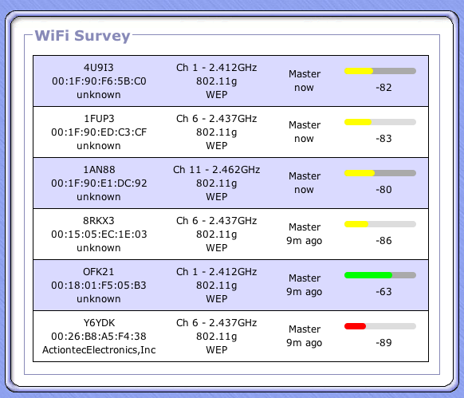Click now timestamp in 1FUP3 row

tap(304, 139)
